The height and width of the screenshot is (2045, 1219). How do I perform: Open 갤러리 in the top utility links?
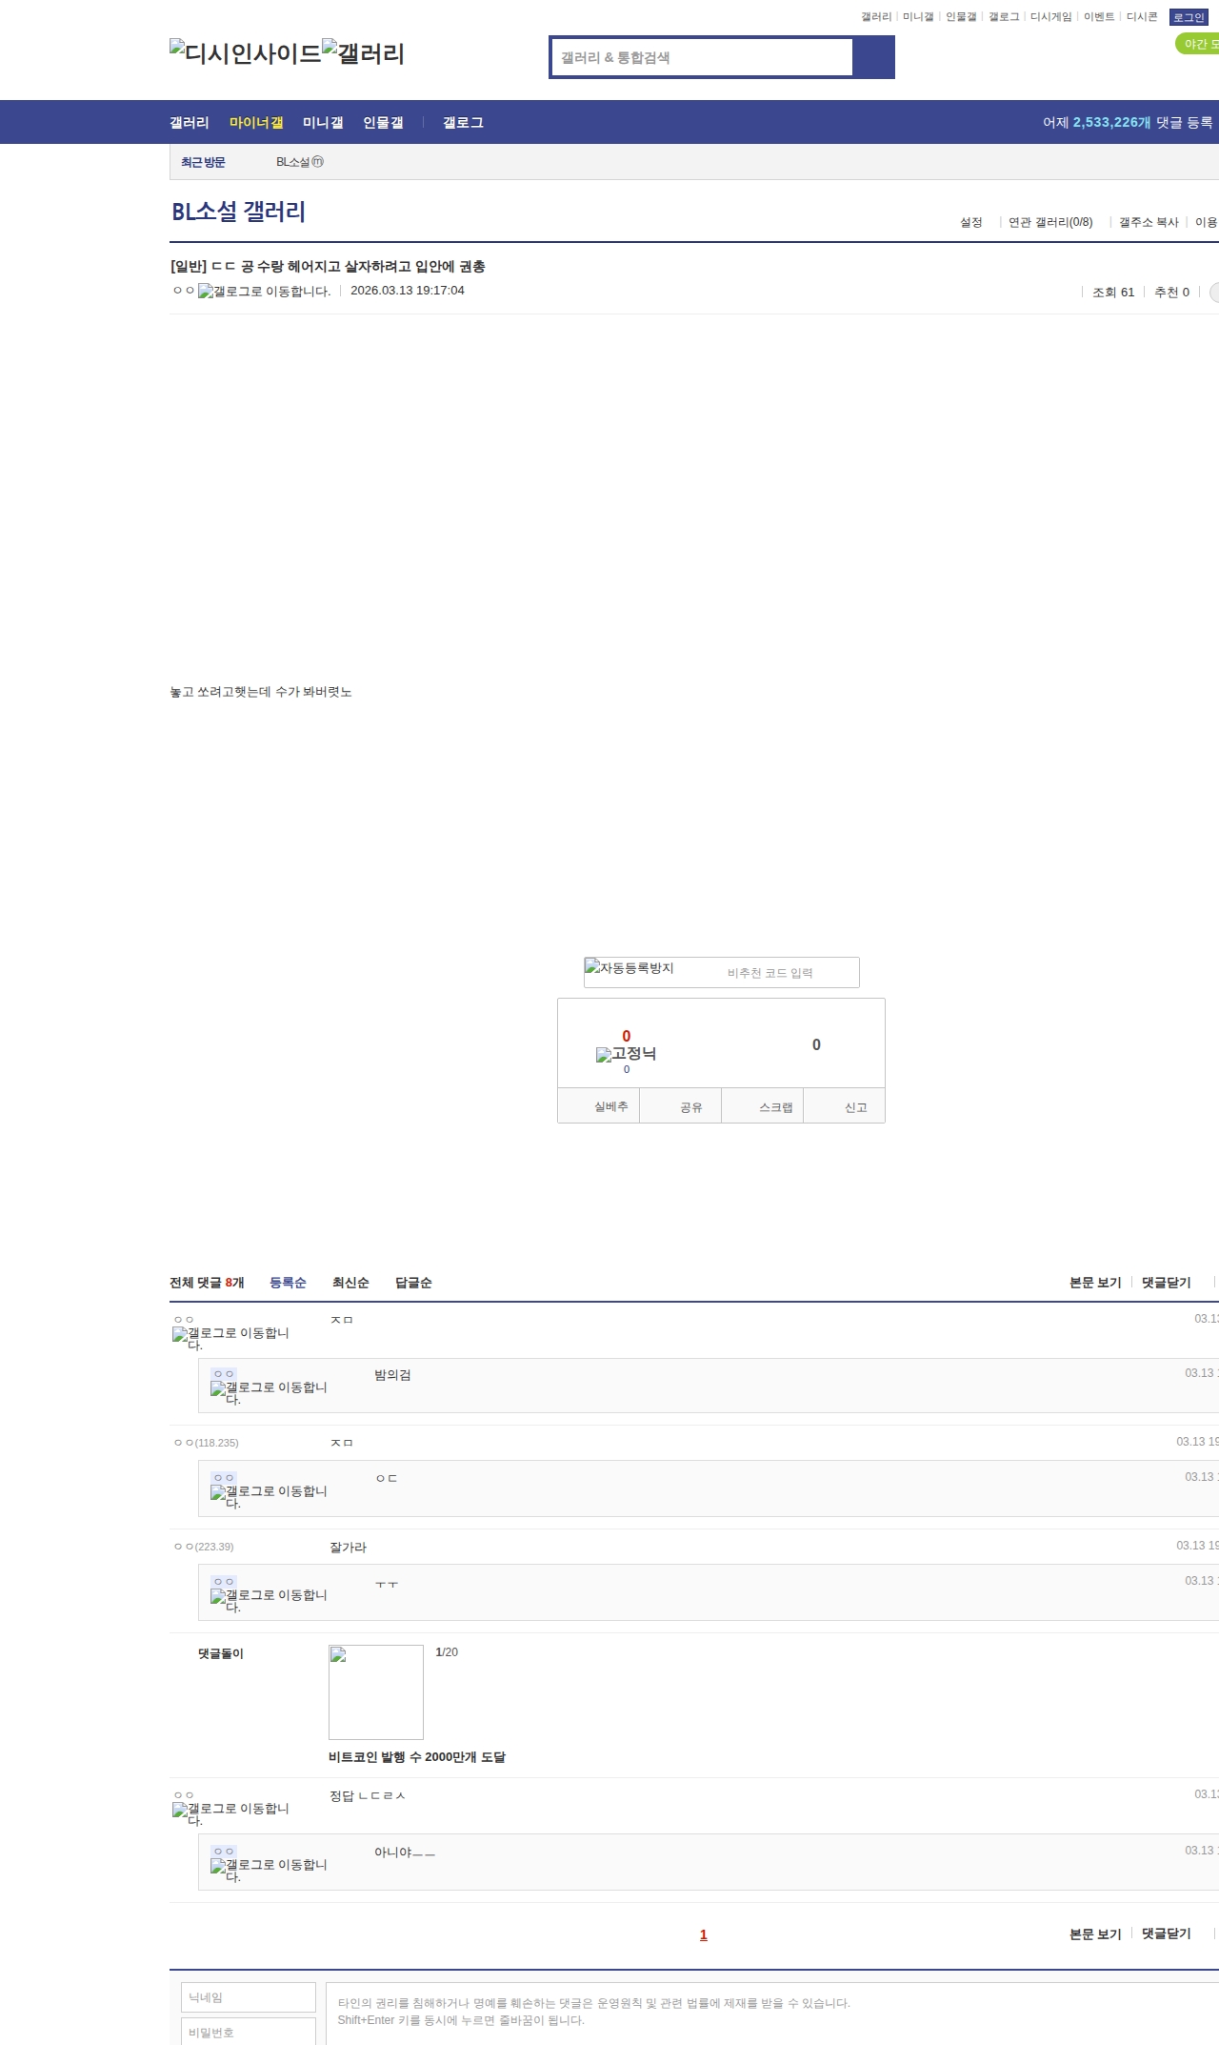pos(876,17)
